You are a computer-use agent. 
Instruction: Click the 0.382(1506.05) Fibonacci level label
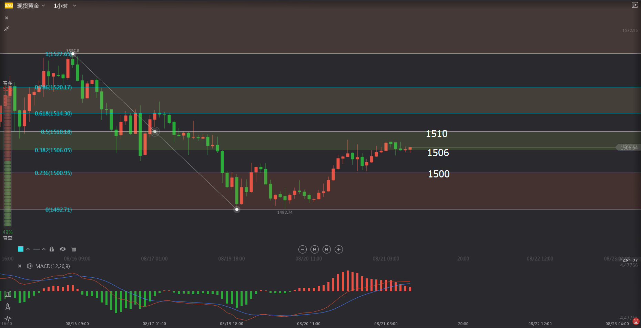click(53, 150)
